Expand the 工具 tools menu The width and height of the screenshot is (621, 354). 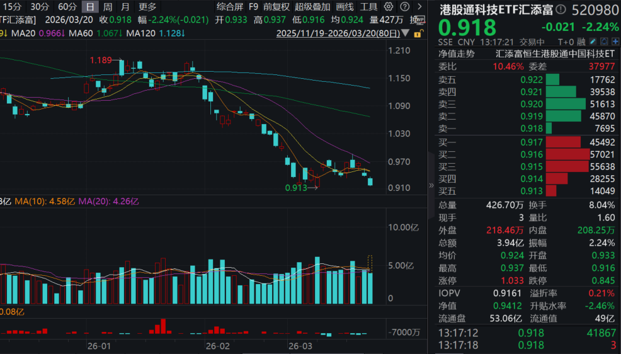point(368,7)
